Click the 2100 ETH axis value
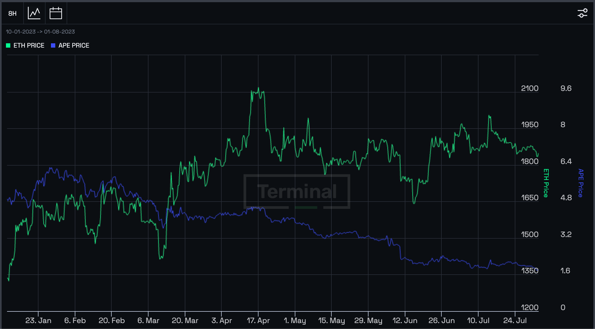595x329 pixels. coord(530,88)
